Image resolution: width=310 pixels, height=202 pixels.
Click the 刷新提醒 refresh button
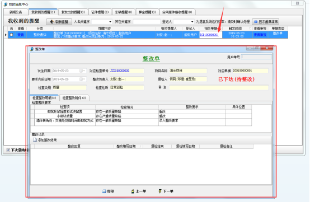pyautogui.click(x=59, y=22)
